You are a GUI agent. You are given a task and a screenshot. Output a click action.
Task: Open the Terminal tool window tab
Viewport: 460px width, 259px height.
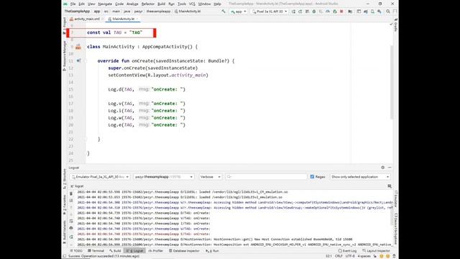(x=96, y=251)
